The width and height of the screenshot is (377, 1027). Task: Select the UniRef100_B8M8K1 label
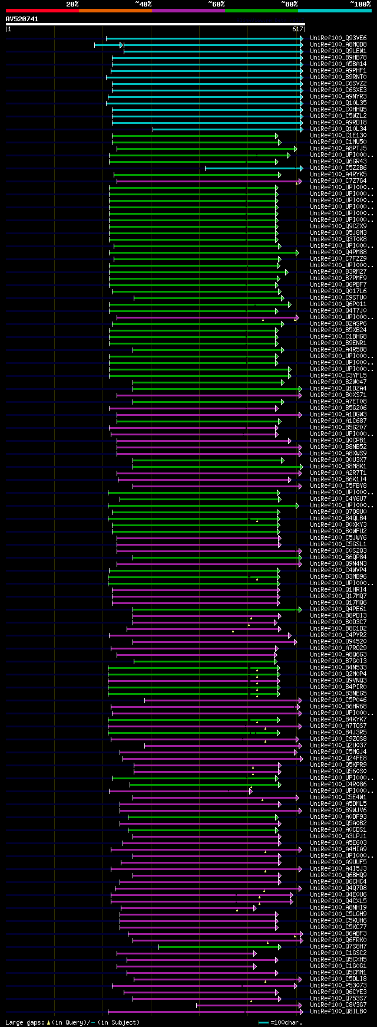coord(338,467)
